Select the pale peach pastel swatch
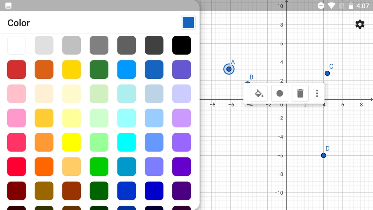373x210 pixels. click(44, 94)
